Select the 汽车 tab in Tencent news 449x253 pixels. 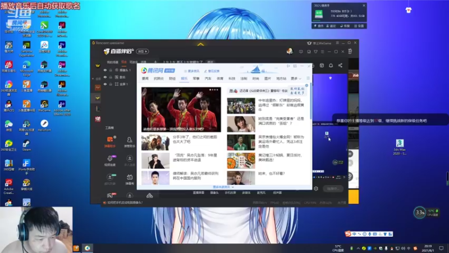[x=208, y=78]
